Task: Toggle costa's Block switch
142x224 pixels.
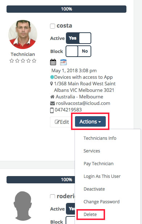Action: pyautogui.click(x=78, y=51)
